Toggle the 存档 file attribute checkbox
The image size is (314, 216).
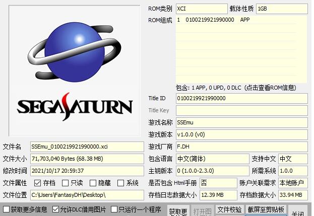point(37,183)
